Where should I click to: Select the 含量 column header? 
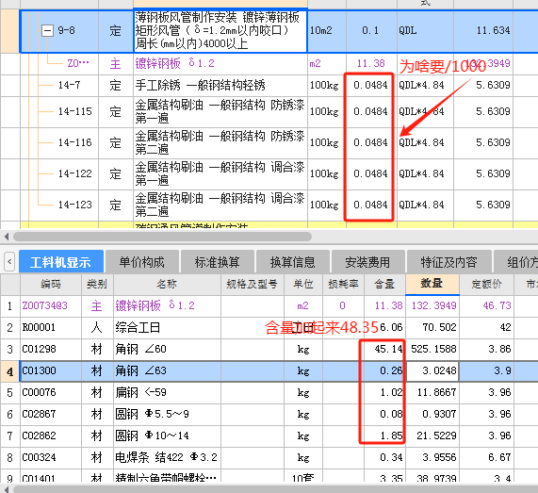click(384, 284)
